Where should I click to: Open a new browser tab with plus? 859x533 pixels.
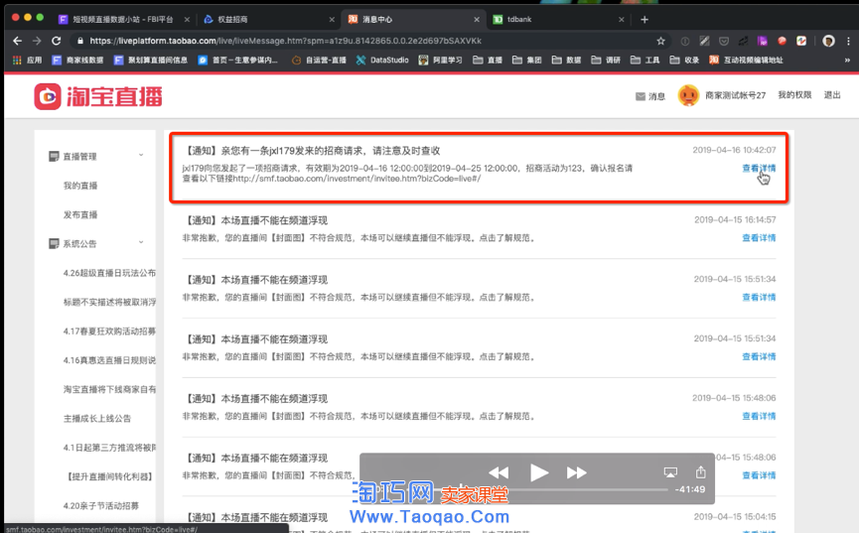click(644, 20)
